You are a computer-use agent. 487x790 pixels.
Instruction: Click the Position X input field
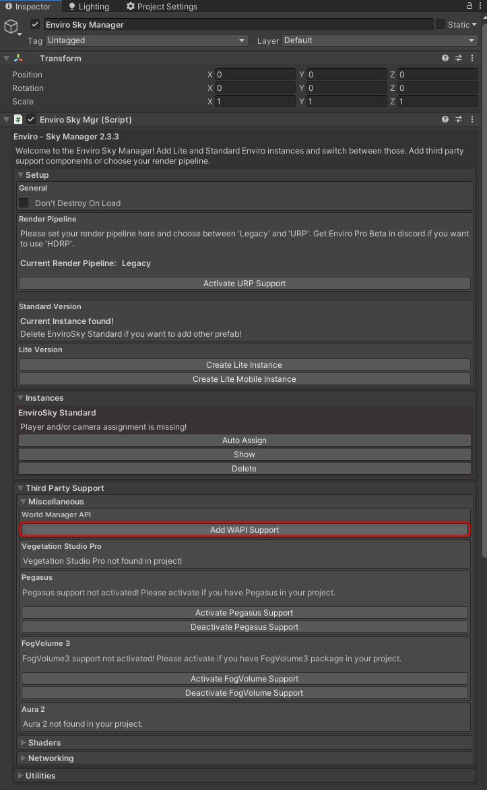tap(255, 75)
